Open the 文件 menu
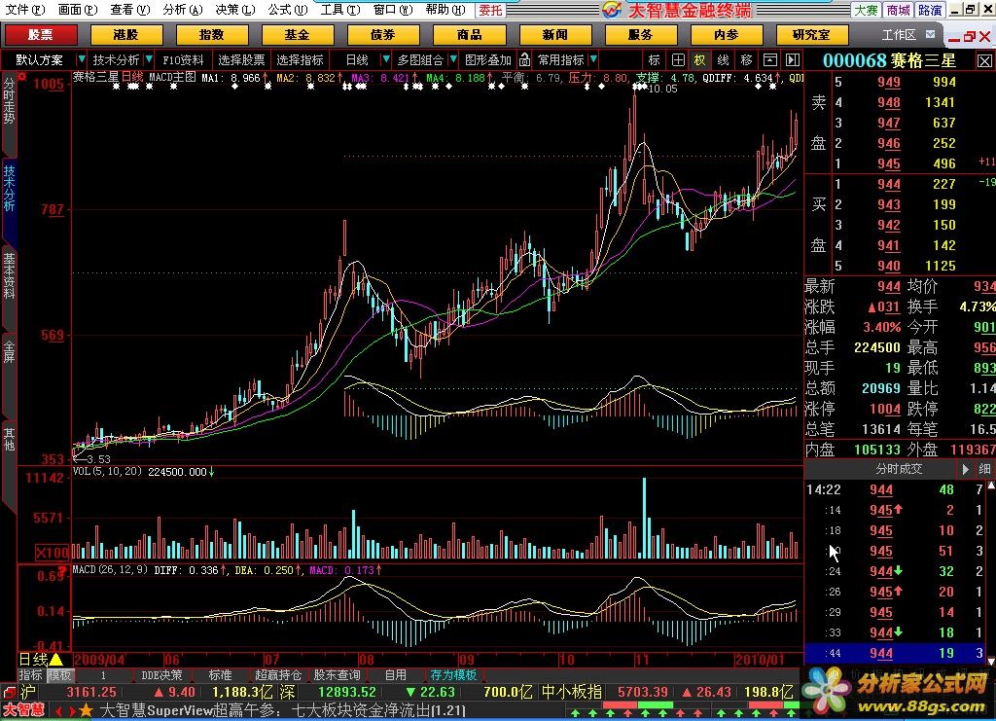Viewport: 996px width, 721px height. [25, 10]
